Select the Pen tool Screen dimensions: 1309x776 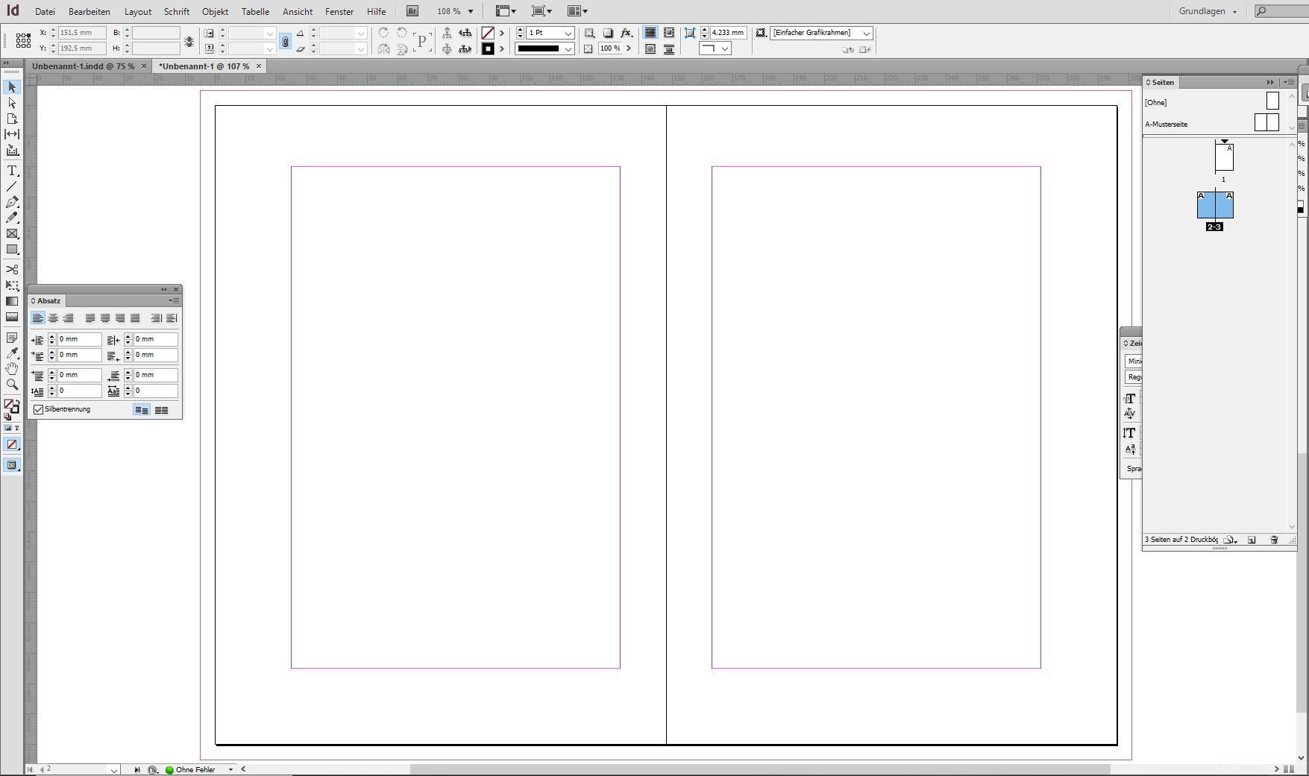point(12,202)
